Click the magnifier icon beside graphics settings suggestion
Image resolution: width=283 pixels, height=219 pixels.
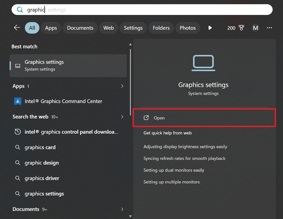(18, 194)
